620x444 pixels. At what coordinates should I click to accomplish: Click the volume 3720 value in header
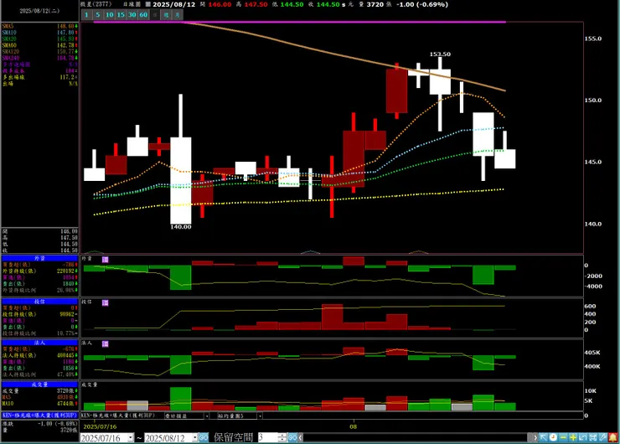(375, 4)
